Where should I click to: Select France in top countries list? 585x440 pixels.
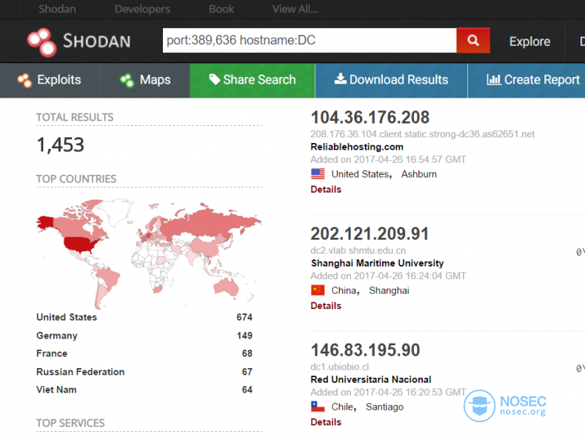coord(52,353)
